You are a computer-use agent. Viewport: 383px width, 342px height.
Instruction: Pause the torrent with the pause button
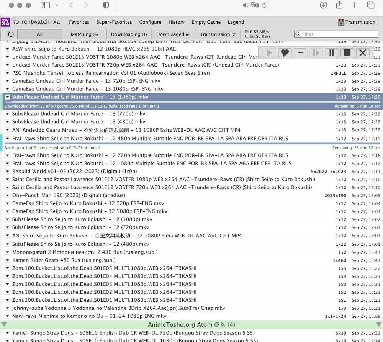click(331, 52)
